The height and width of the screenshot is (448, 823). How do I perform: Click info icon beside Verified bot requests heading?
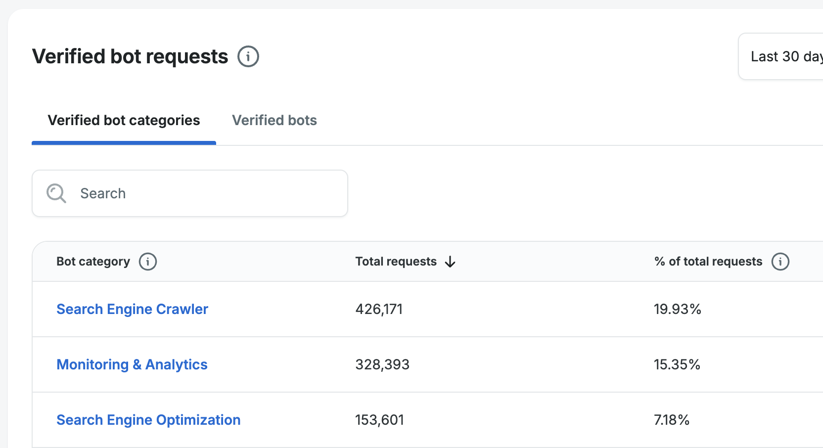pyautogui.click(x=248, y=56)
